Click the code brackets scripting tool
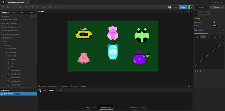 49,7
